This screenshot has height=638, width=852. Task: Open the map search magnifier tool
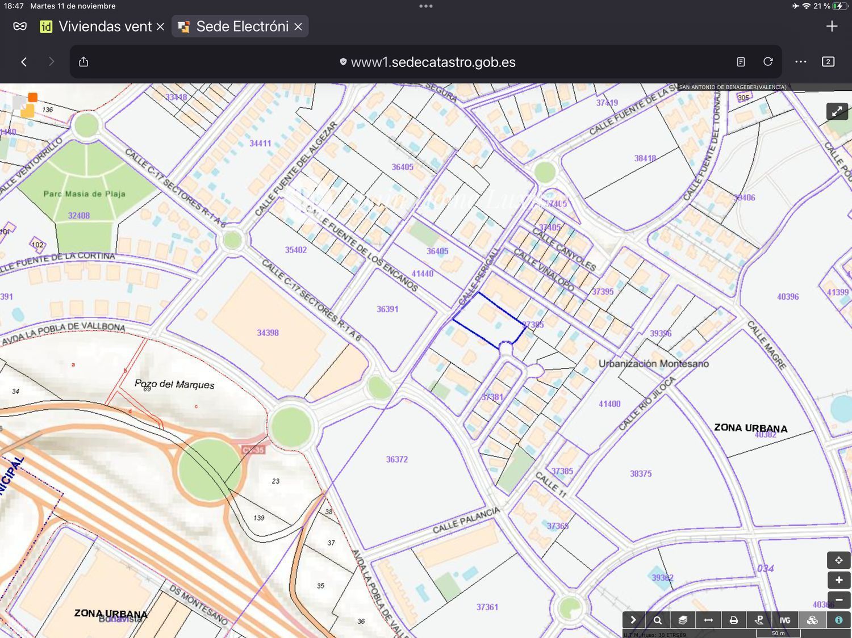[x=657, y=620]
